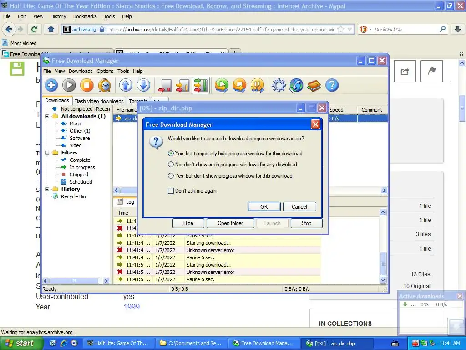
Task: Select 'No, don't show such progress windows' option
Action: 171,165
